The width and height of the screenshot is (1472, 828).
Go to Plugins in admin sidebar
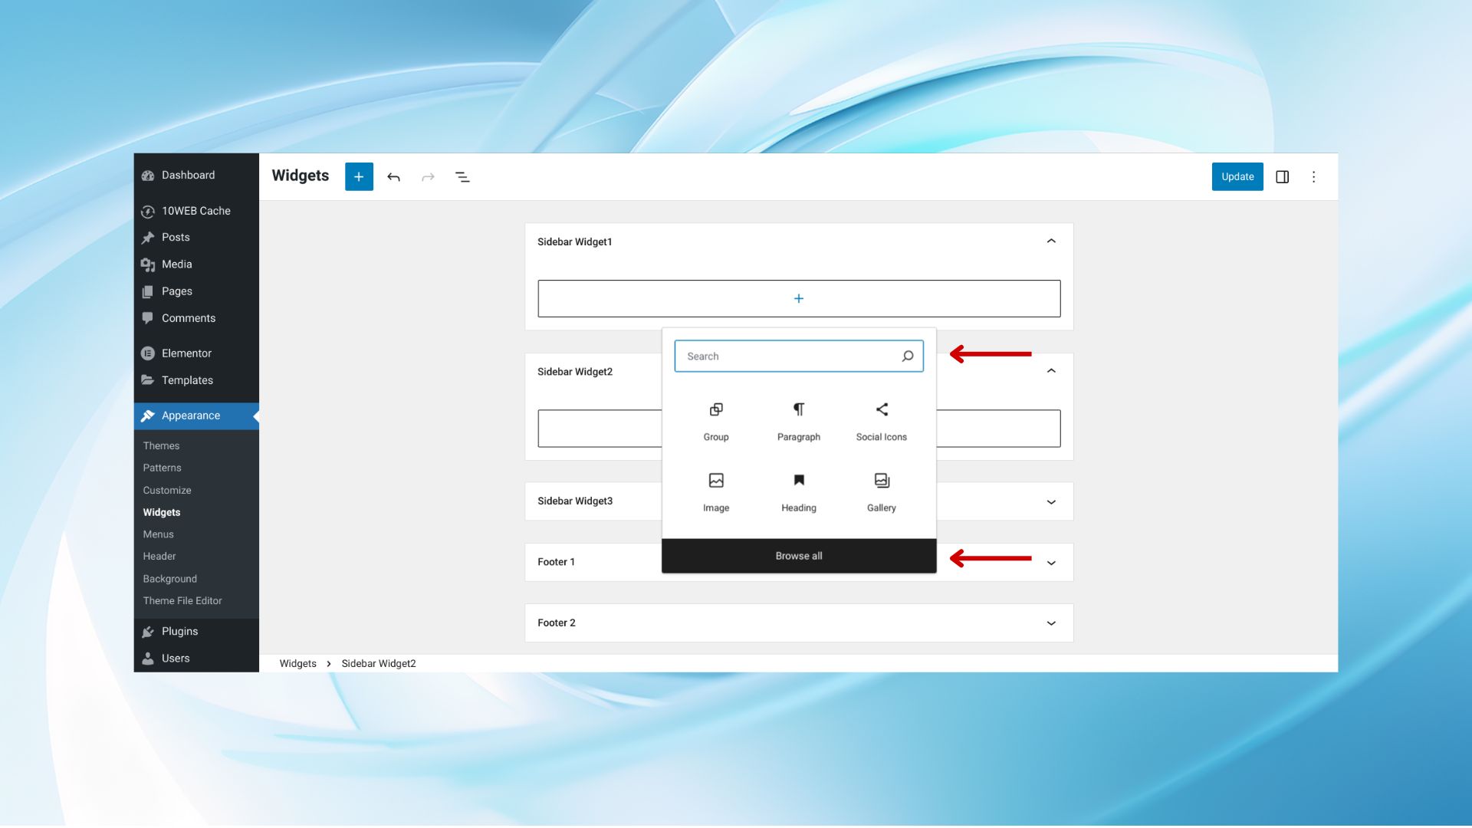(x=179, y=632)
